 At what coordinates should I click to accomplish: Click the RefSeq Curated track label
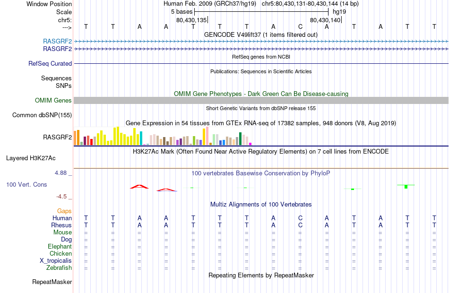coord(50,64)
